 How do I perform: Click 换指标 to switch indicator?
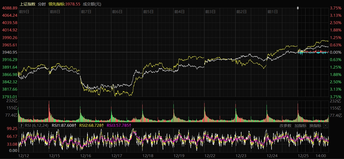tap(315, 125)
